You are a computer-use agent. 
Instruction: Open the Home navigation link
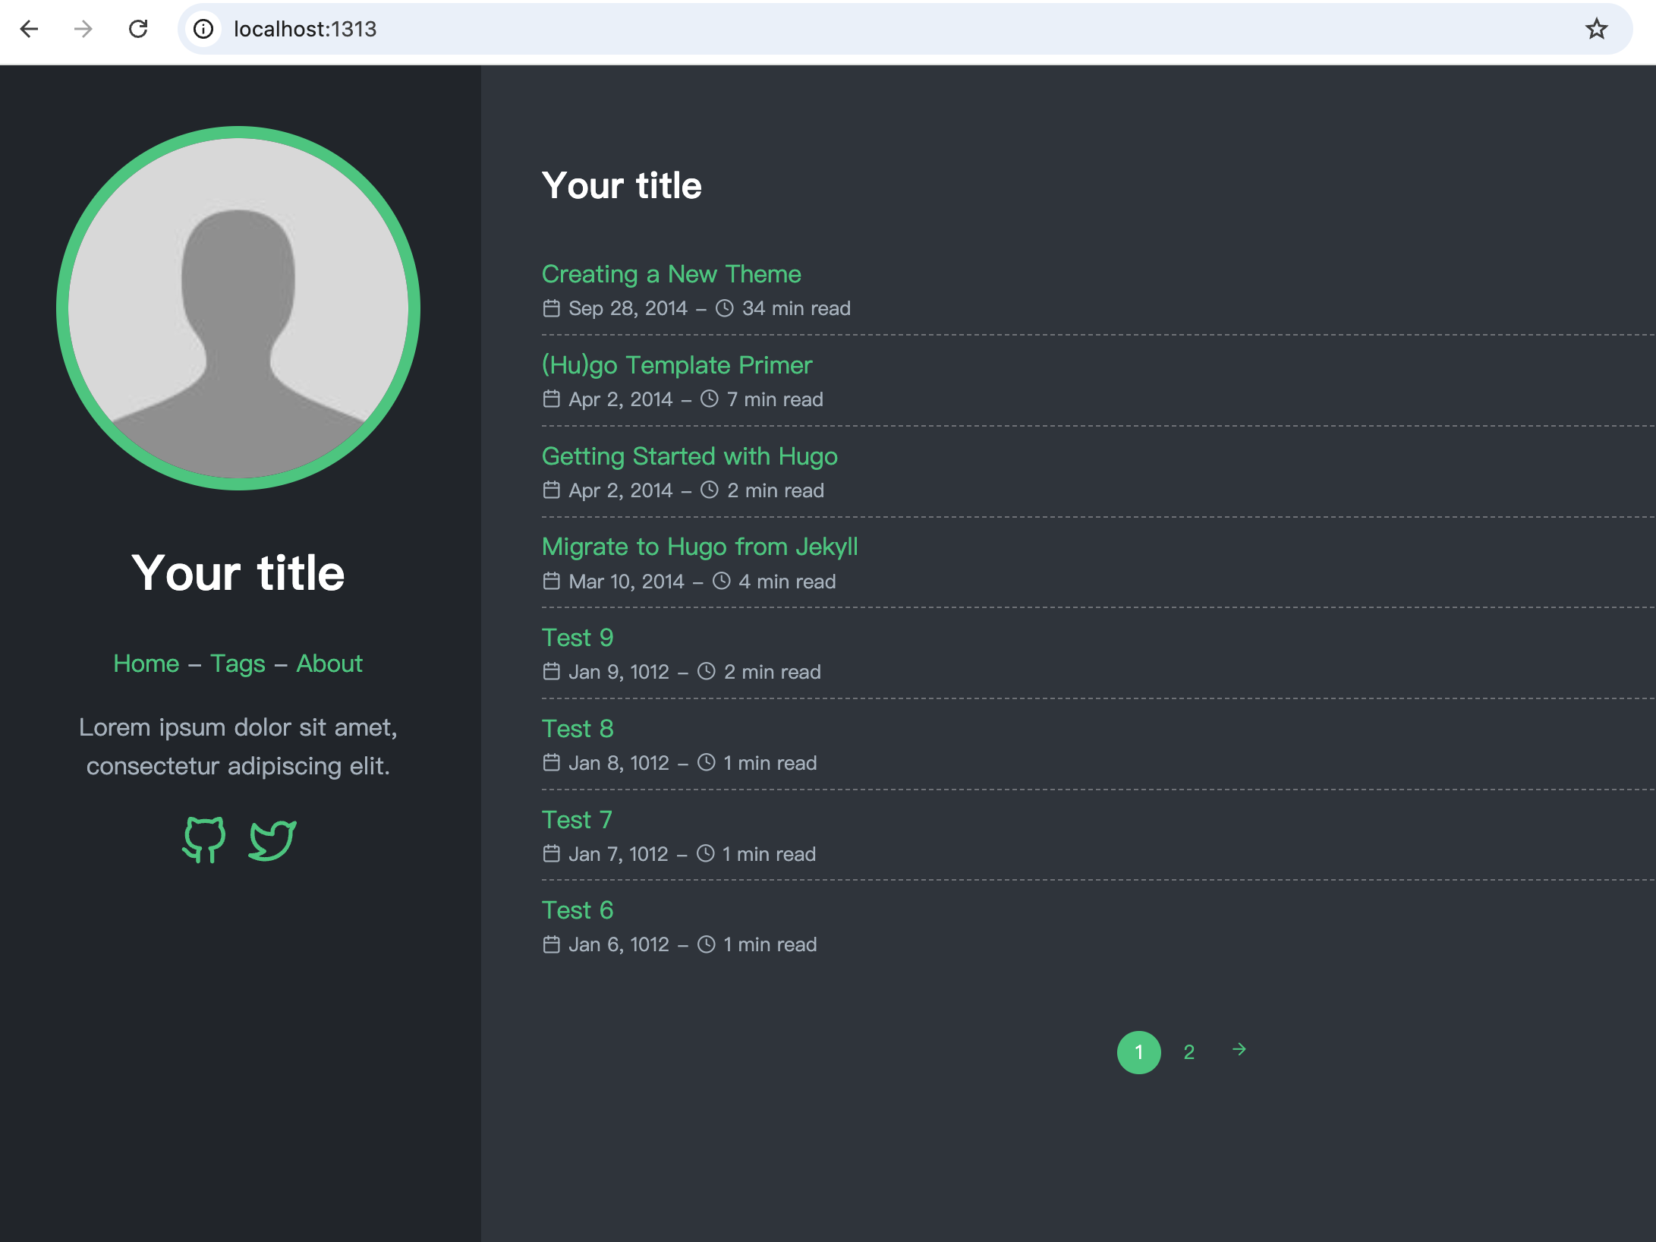tap(146, 664)
